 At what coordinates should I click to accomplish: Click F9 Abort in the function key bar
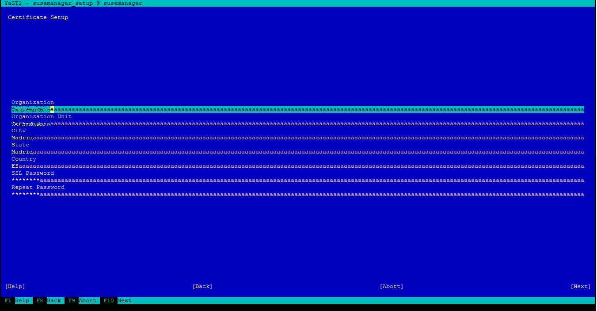click(x=82, y=301)
